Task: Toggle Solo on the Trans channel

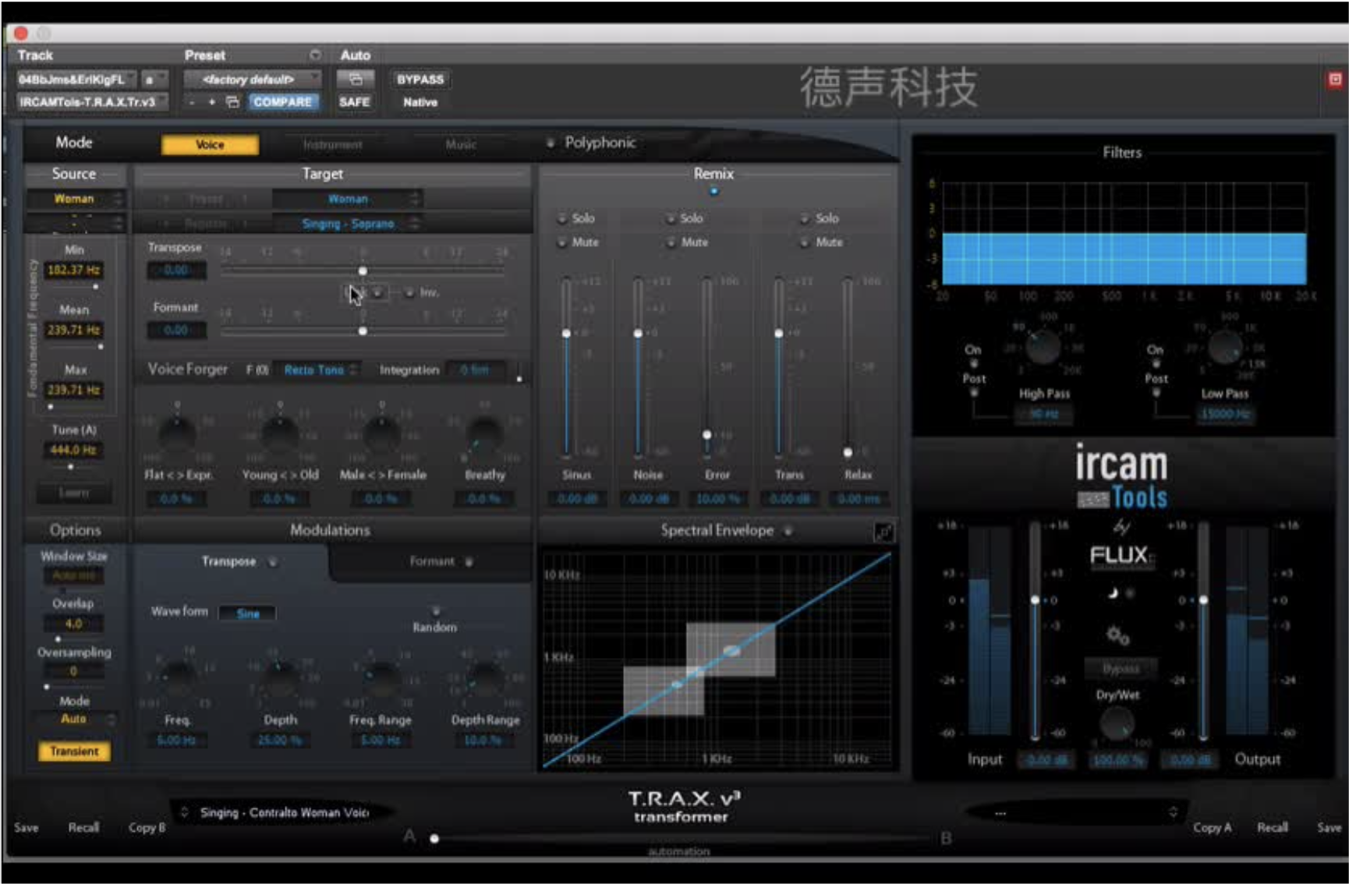Action: click(x=805, y=219)
